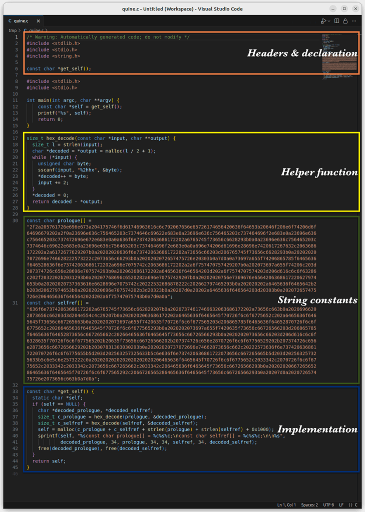Click line number 17 in the gutter
Viewport: 365px width, 512px height.
tap(15, 138)
